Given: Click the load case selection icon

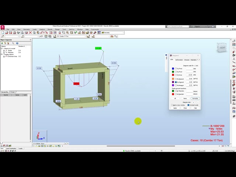Looking at the screenshot, I should [x=55, y=37].
